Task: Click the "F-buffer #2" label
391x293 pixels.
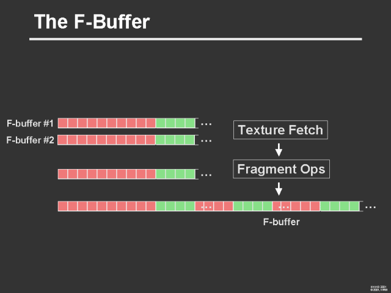Action: (31, 140)
